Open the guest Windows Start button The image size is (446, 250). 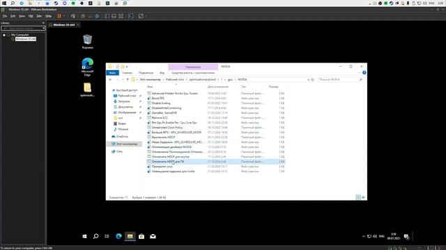click(x=84, y=236)
